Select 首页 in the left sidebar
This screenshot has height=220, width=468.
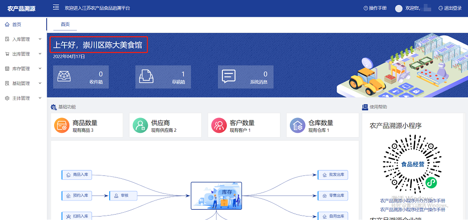click(x=17, y=24)
